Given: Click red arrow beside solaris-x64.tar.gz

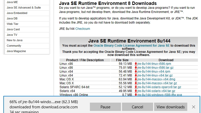Looking at the screenshot, I should [136, 91].
